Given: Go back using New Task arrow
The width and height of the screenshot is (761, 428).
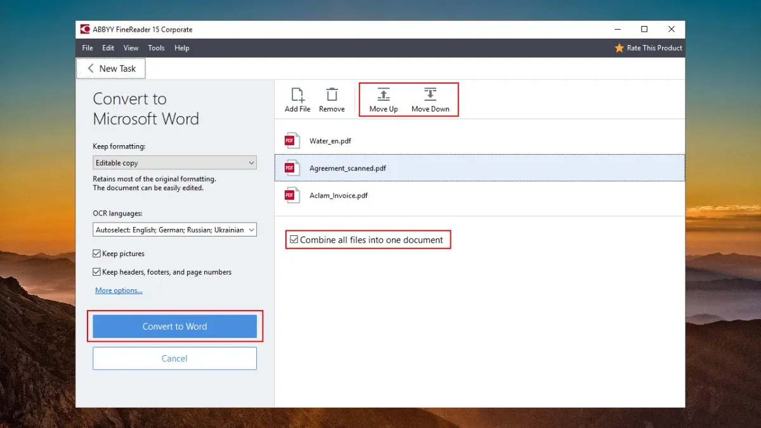Looking at the screenshot, I should click(x=91, y=68).
